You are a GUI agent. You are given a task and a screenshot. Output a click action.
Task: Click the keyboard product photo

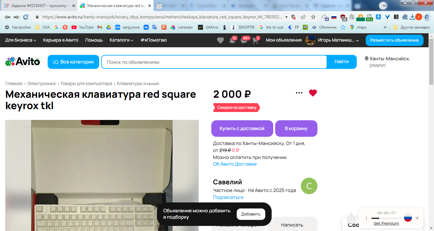pyautogui.click(x=102, y=175)
